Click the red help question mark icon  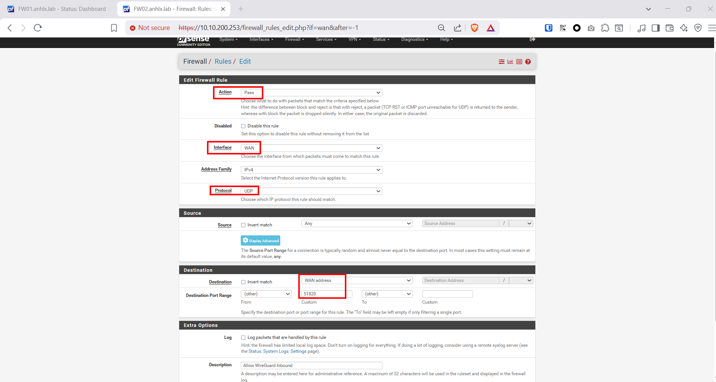pos(528,62)
